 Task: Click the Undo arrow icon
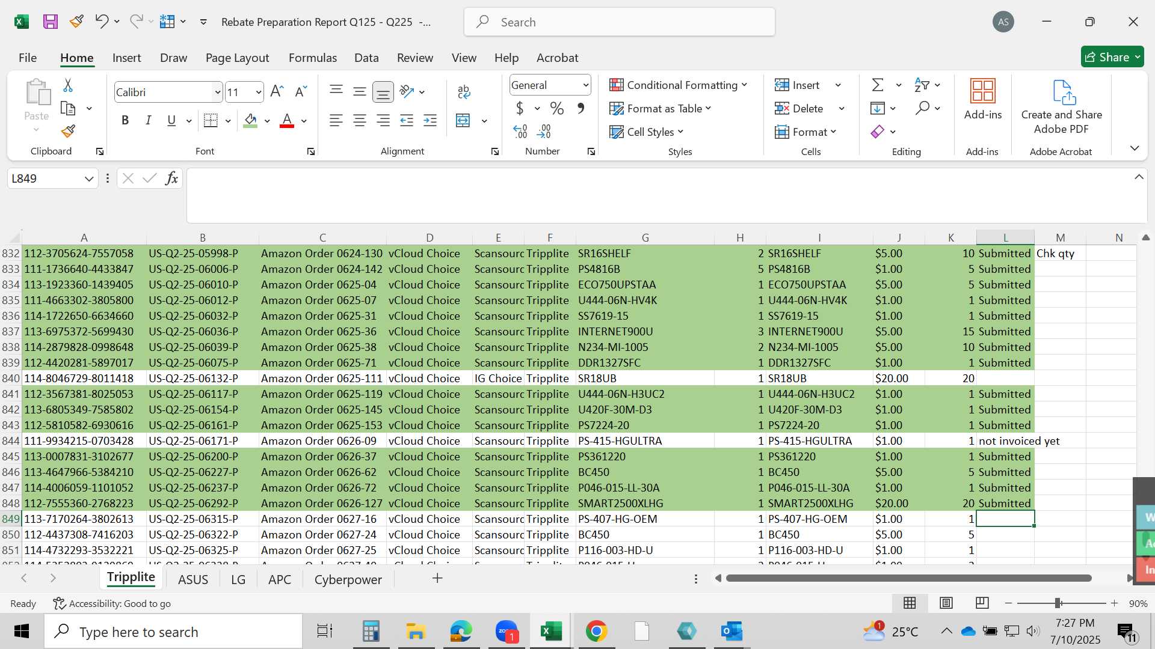pyautogui.click(x=101, y=22)
